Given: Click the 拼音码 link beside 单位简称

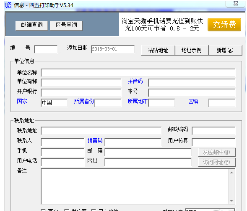Looking at the screenshot, I should point(135,81).
